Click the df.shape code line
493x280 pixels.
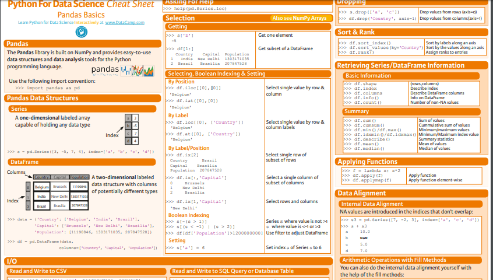coord(360,84)
